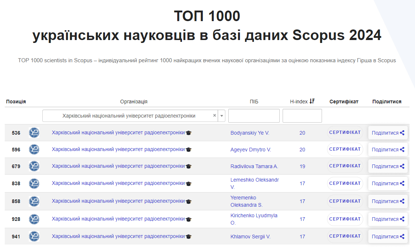
Task: Sort table by the Позиція column header
Action: tap(16, 102)
